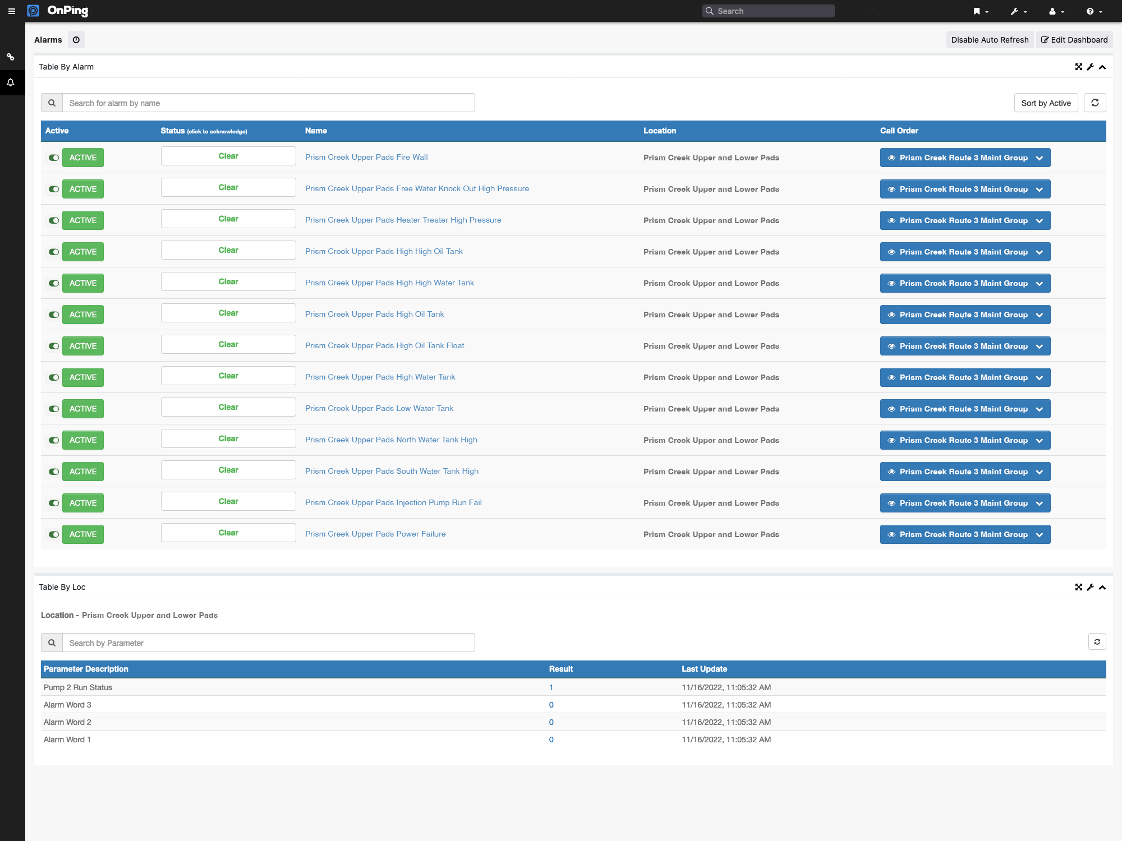Click the Search by Parameter input field
1122x841 pixels.
[269, 643]
